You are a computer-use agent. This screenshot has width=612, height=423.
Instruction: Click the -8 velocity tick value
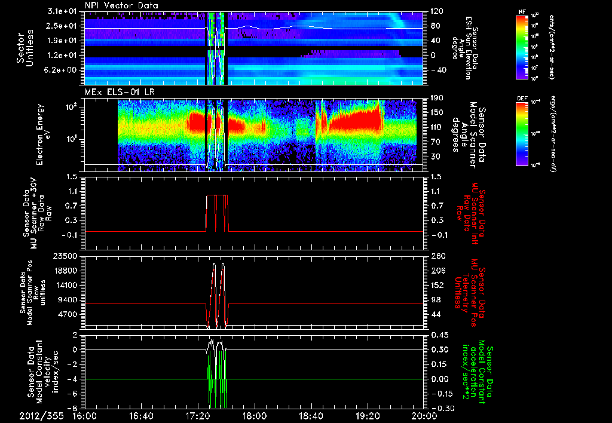pyautogui.click(x=72, y=408)
